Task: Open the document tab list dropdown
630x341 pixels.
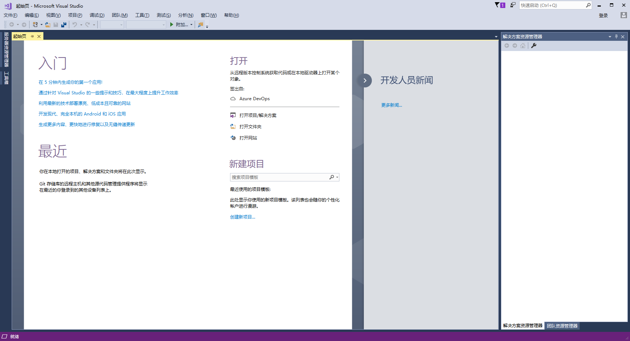Action: (x=496, y=37)
